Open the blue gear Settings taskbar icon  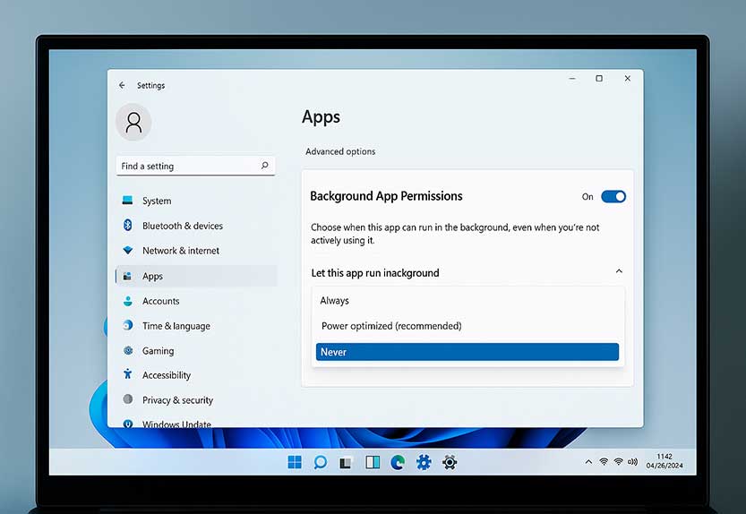tap(424, 462)
